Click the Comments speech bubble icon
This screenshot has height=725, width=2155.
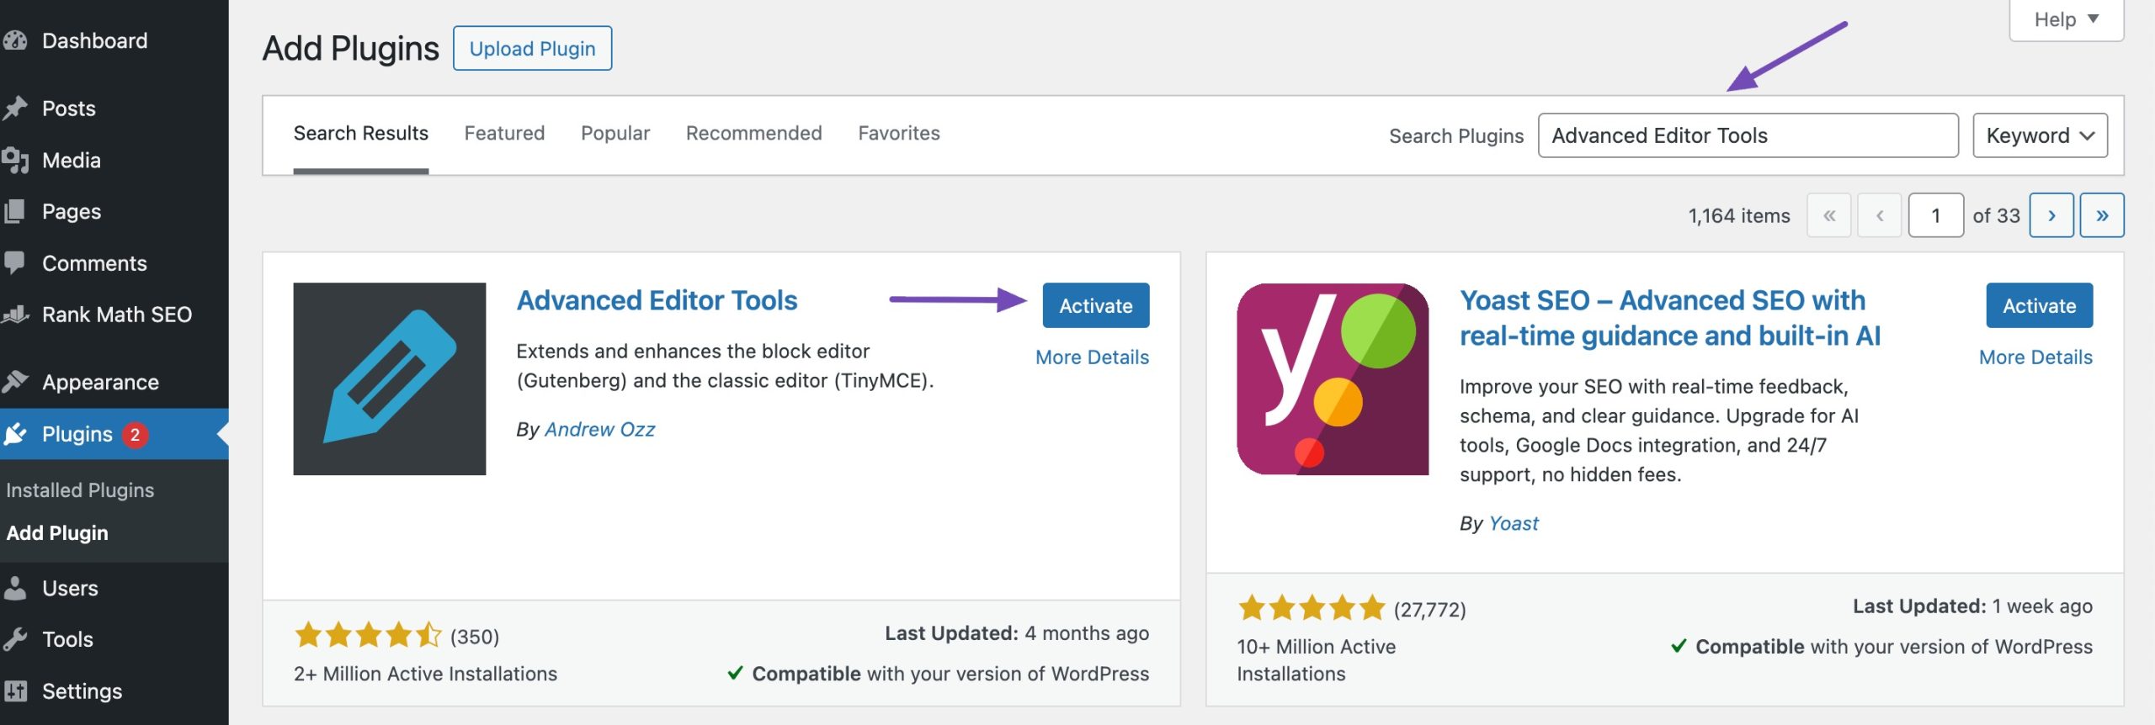(15, 263)
